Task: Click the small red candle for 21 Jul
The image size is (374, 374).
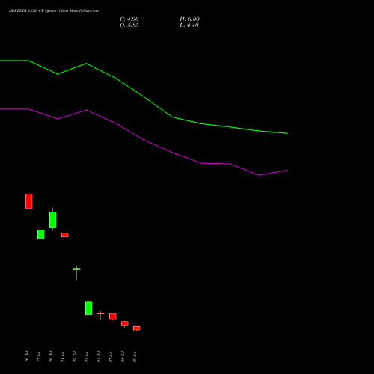Action: pos(65,235)
